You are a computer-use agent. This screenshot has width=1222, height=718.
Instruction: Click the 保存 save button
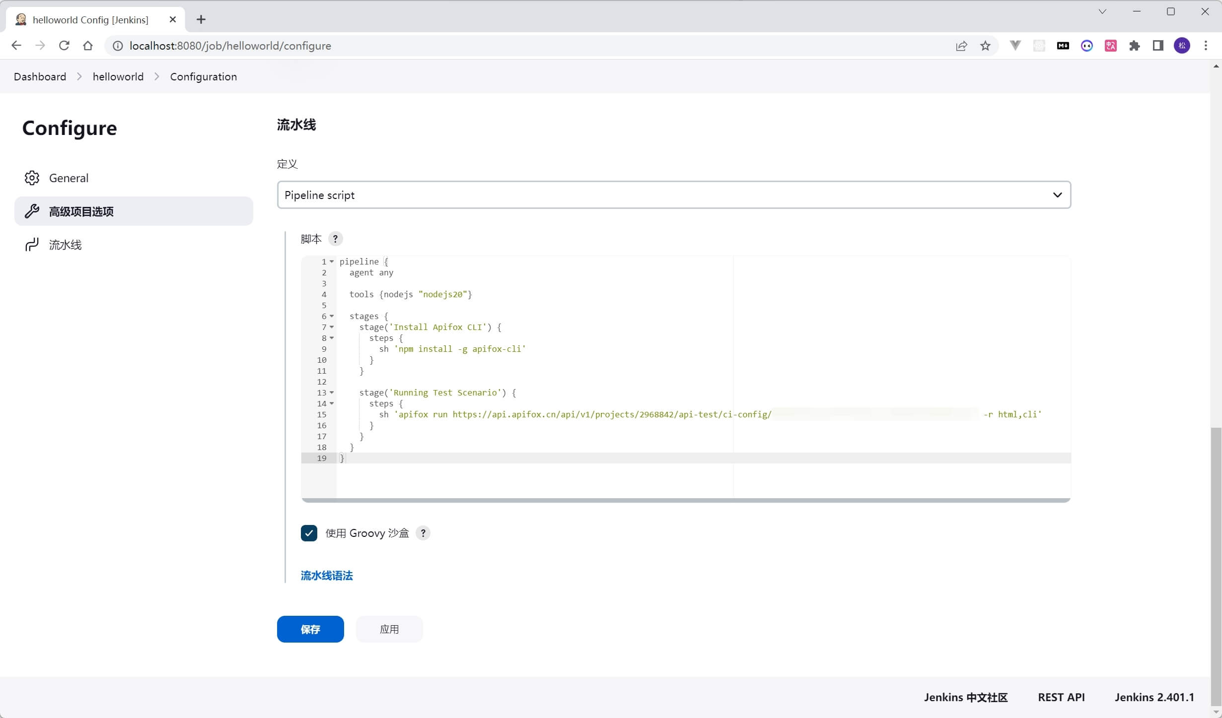coord(310,629)
